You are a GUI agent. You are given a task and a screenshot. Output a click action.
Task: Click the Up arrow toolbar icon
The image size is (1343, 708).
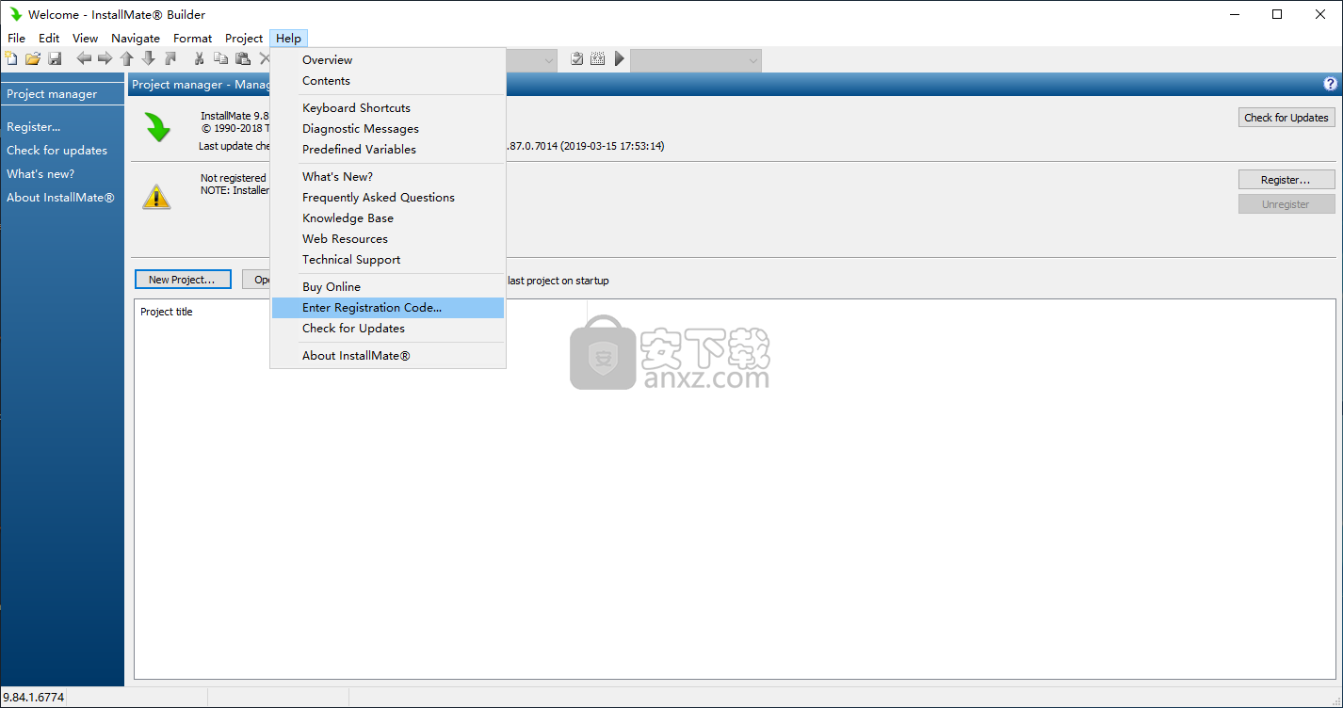[127, 58]
